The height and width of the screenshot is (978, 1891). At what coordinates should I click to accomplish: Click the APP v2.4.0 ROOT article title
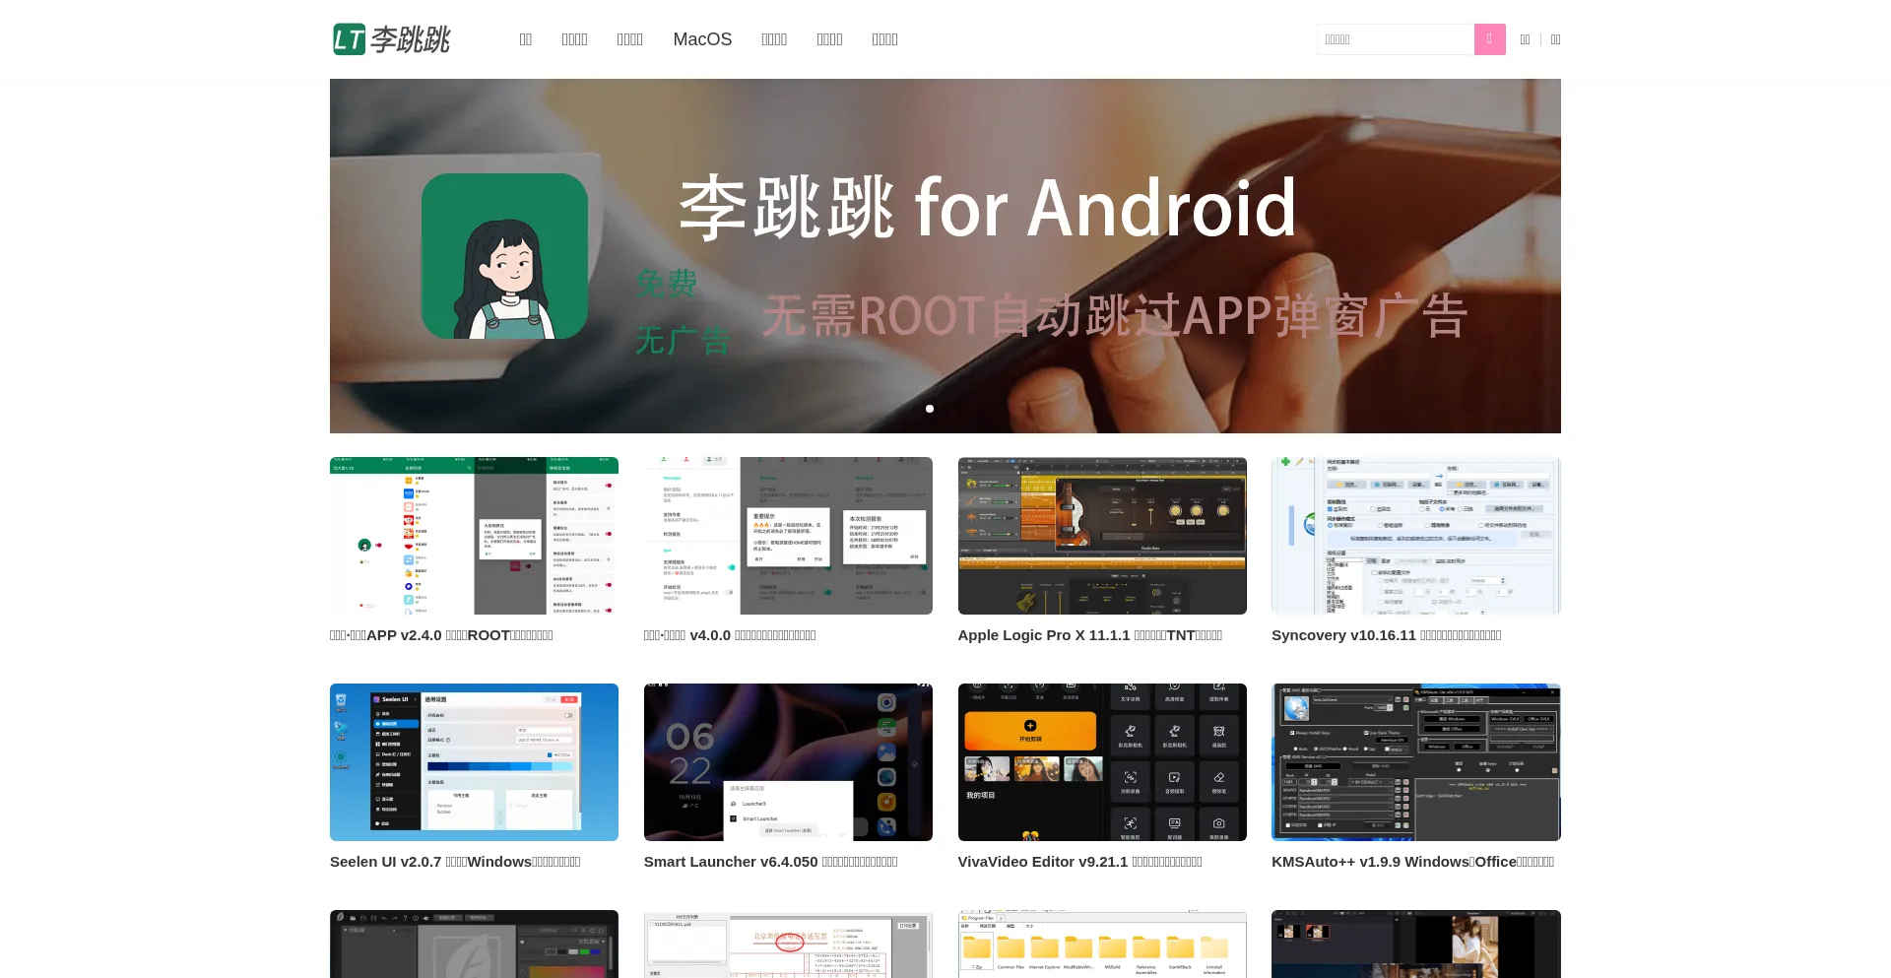(x=441, y=635)
